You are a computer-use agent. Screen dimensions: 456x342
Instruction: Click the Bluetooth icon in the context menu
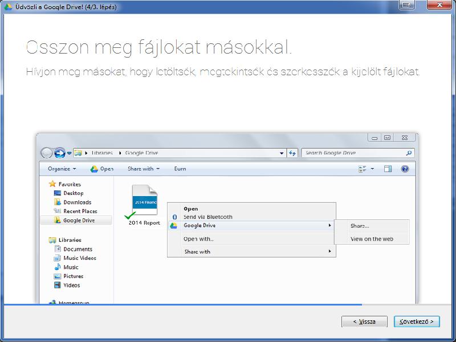pos(175,217)
